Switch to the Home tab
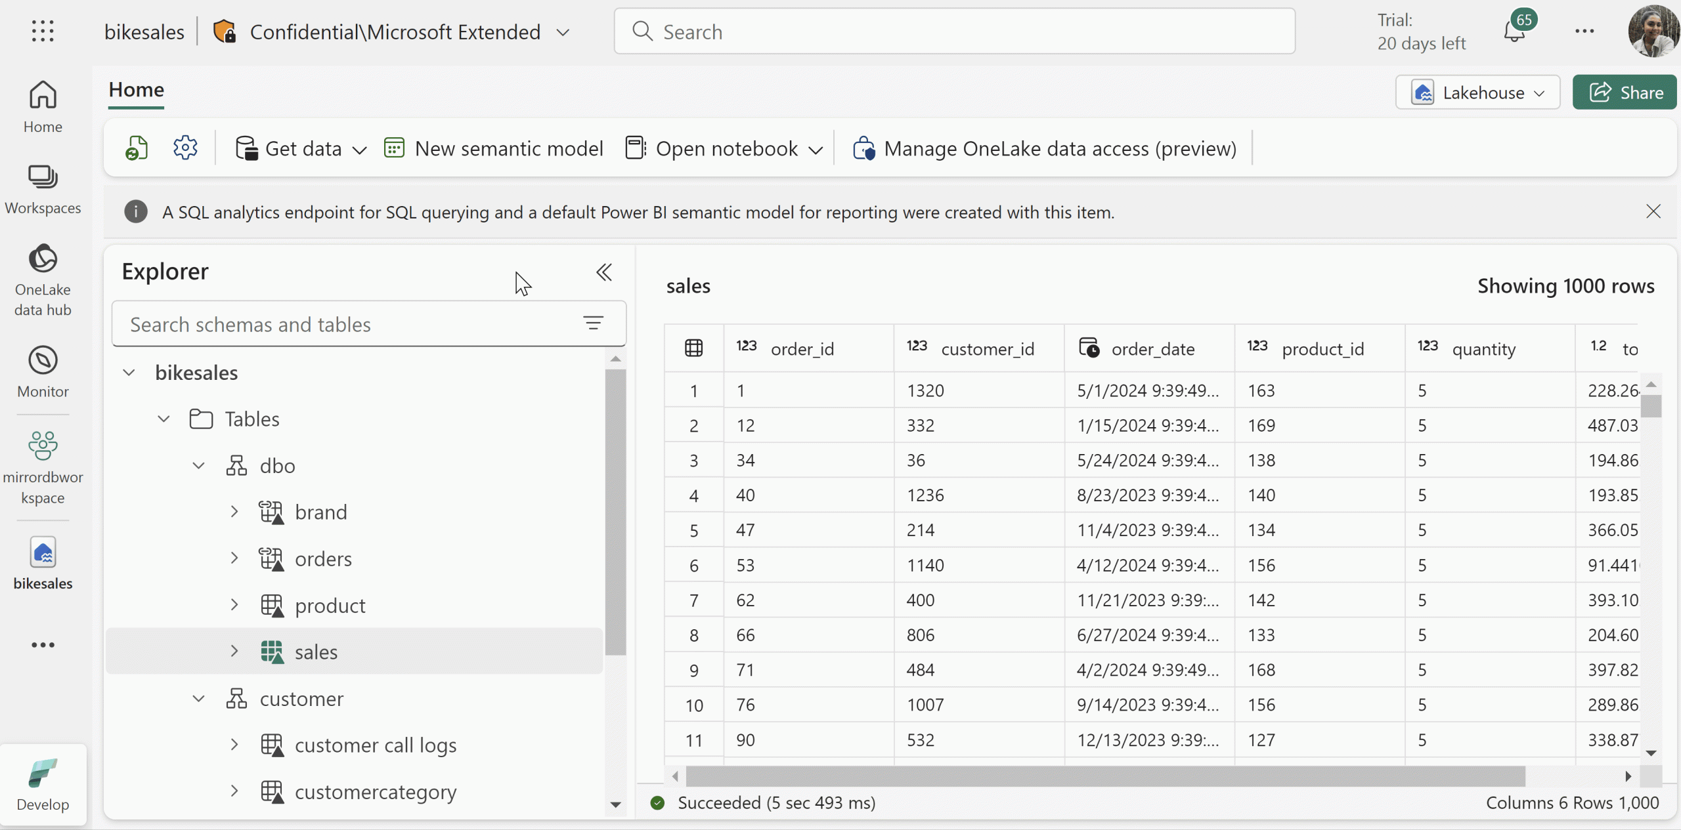Screen dimensions: 1681x830 pos(135,91)
